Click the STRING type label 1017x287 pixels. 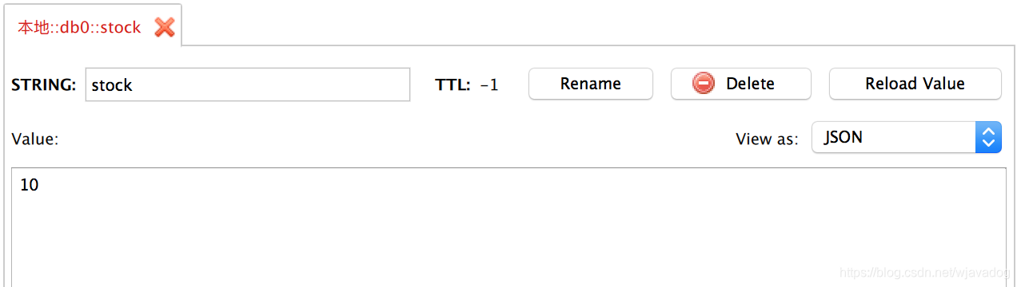(x=44, y=85)
